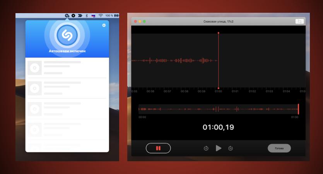323x174 pixels.
Task: Click the trim icon in title bar
Action: pyautogui.click(x=299, y=21)
